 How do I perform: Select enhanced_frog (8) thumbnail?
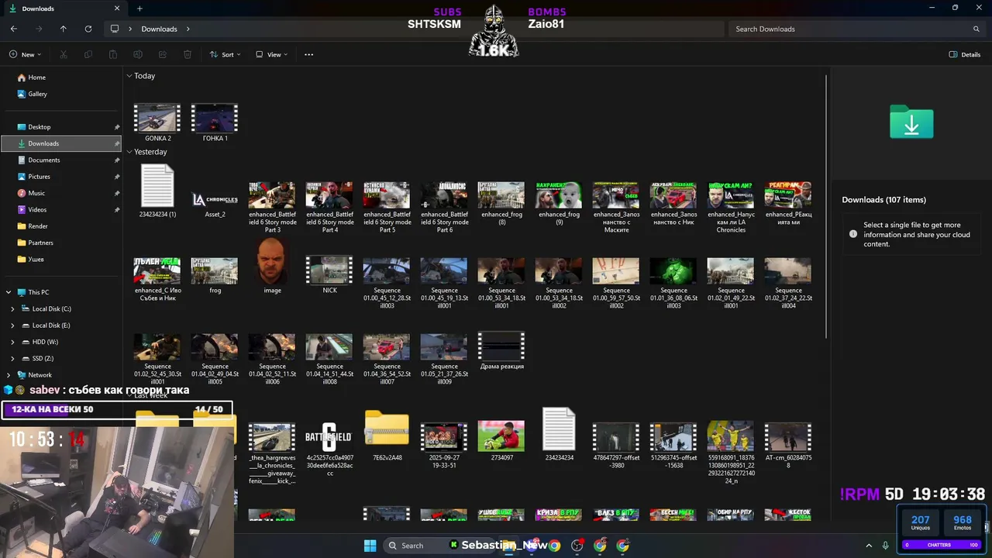coord(501,203)
